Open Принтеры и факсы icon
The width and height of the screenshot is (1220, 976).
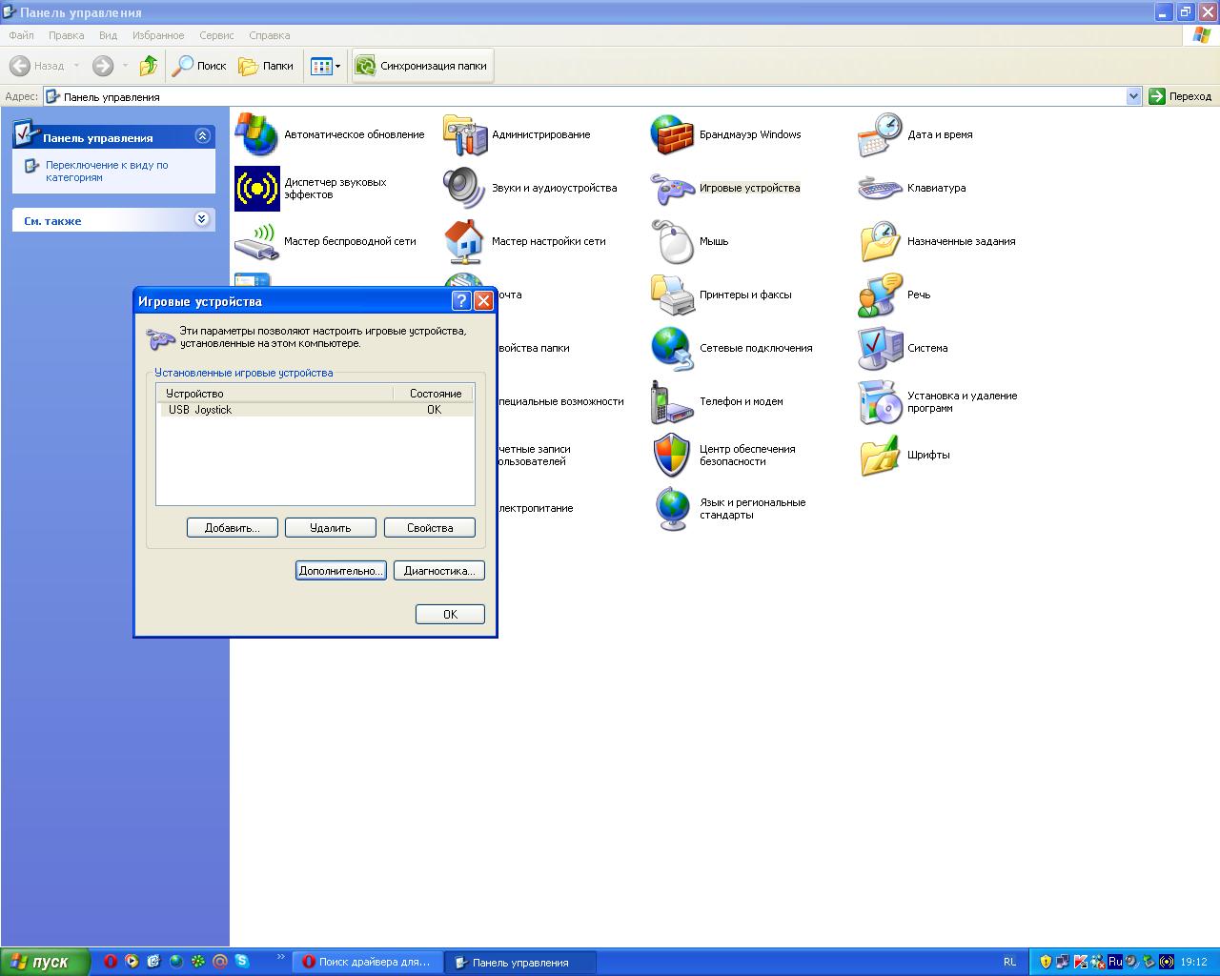coord(672,295)
